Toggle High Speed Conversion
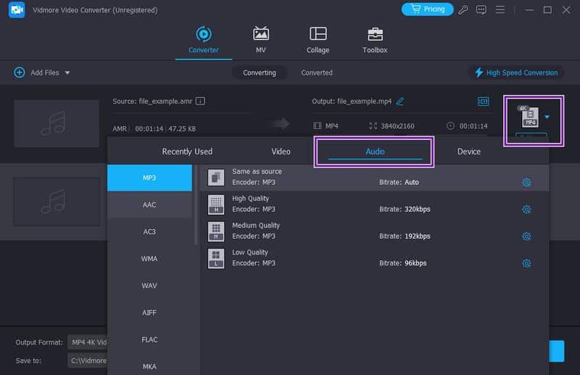Viewport: 580px width, 375px height. click(x=516, y=73)
